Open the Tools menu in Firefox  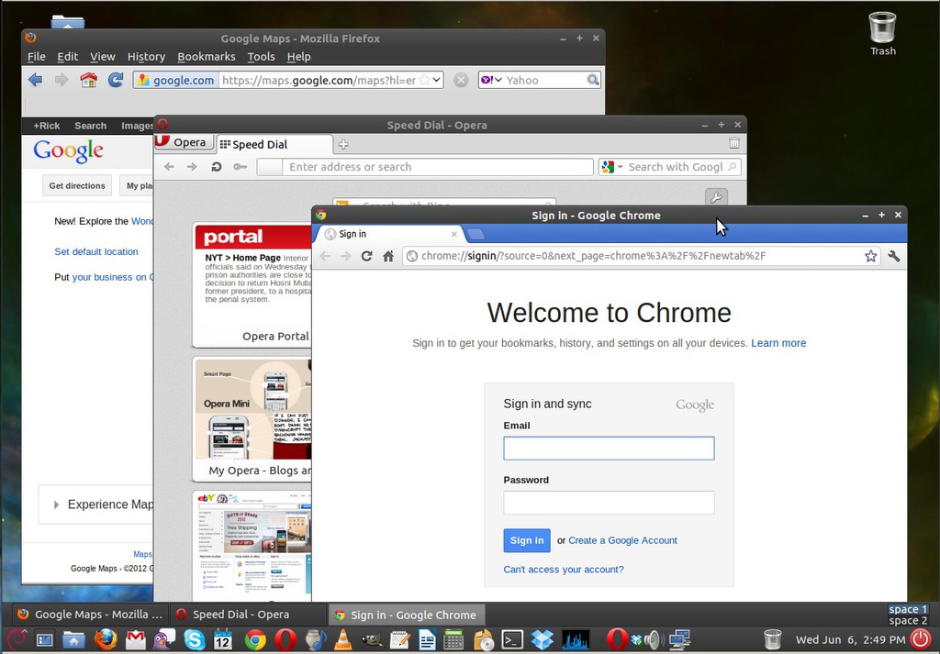pyautogui.click(x=261, y=56)
